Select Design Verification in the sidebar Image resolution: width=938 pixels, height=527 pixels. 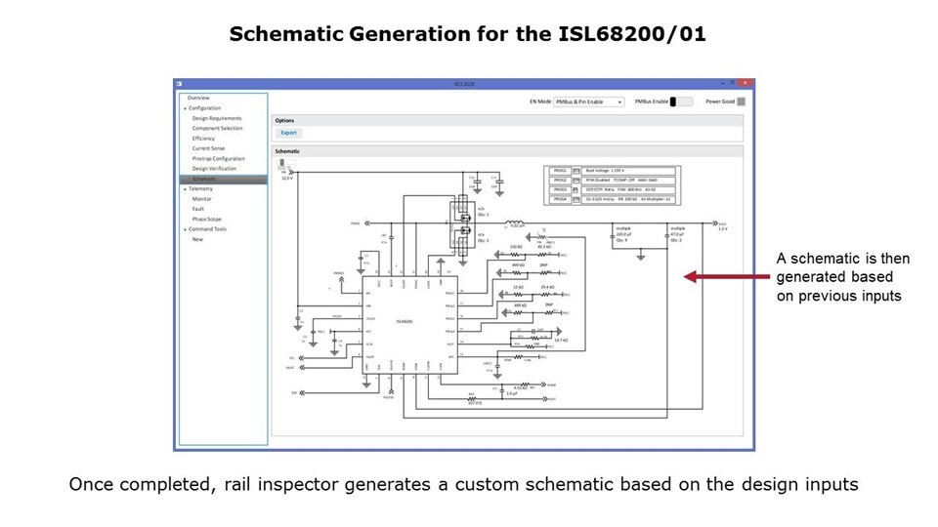[214, 169]
